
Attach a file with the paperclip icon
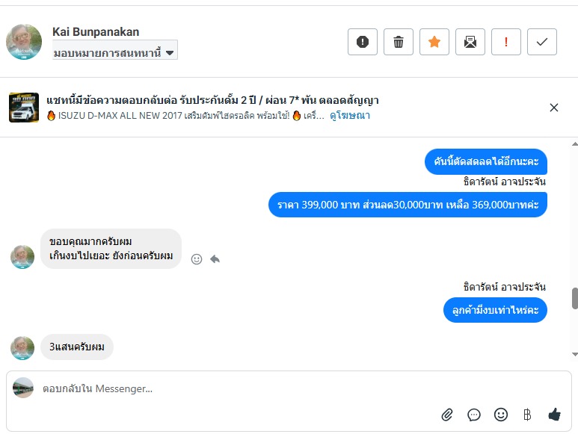[447, 414]
